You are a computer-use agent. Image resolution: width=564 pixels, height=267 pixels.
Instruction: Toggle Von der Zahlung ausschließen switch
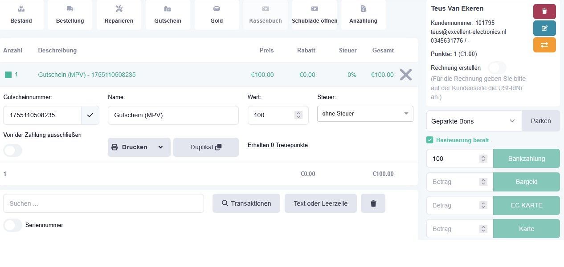pos(12,151)
